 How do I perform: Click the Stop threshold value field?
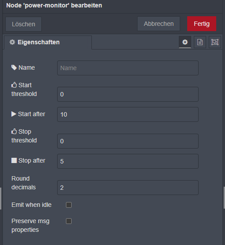pyautogui.click(x=128, y=141)
